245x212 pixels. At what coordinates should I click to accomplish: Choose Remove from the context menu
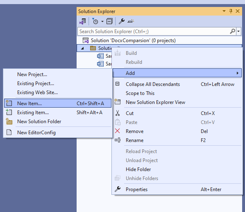(177, 131)
